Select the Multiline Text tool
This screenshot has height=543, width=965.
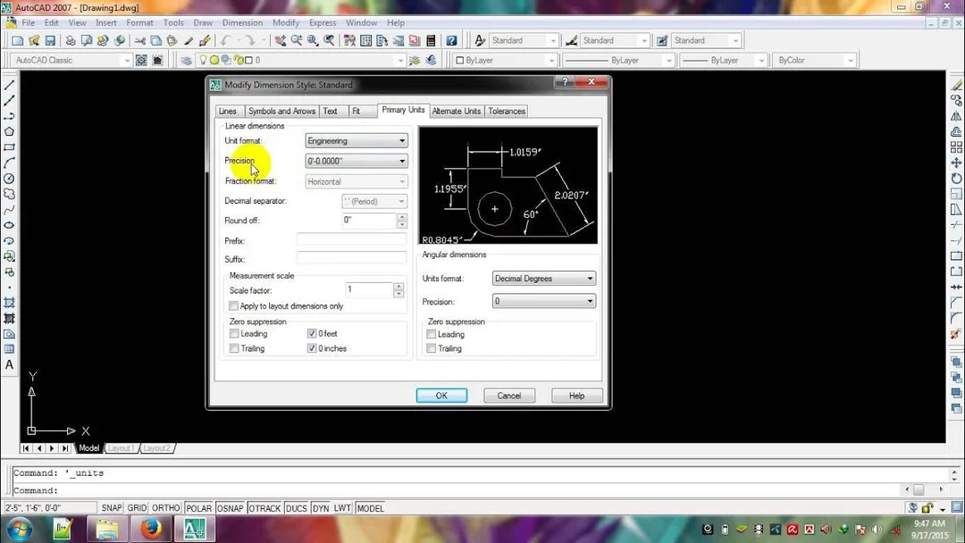click(9, 364)
